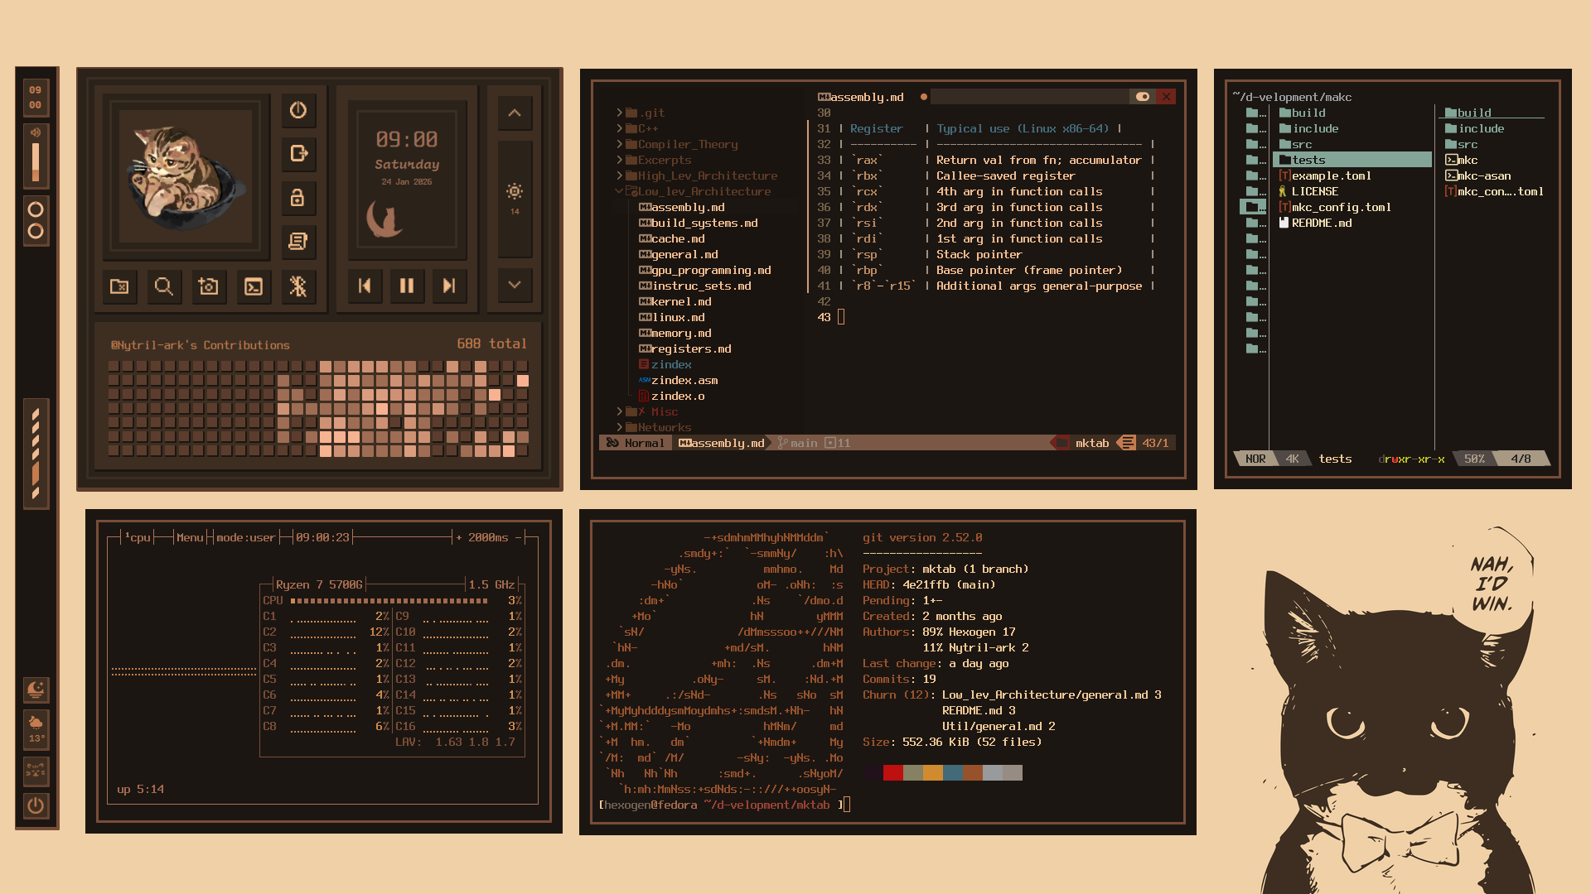Launch terminal from the dashboard prompt icon
This screenshot has height=894, width=1591.
tap(254, 286)
